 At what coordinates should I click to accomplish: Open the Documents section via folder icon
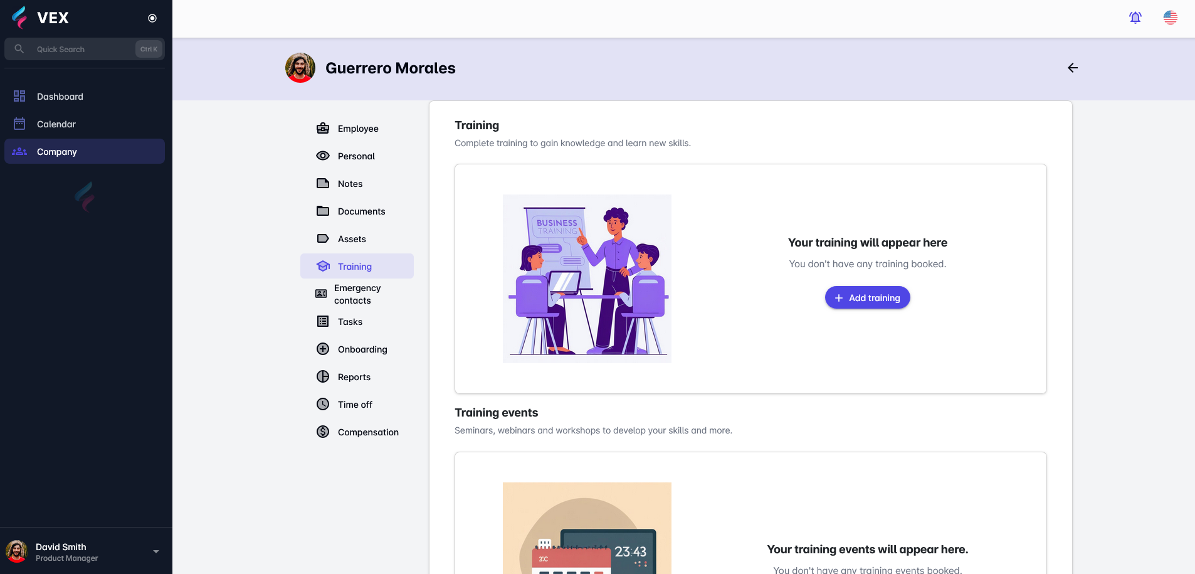pos(322,211)
